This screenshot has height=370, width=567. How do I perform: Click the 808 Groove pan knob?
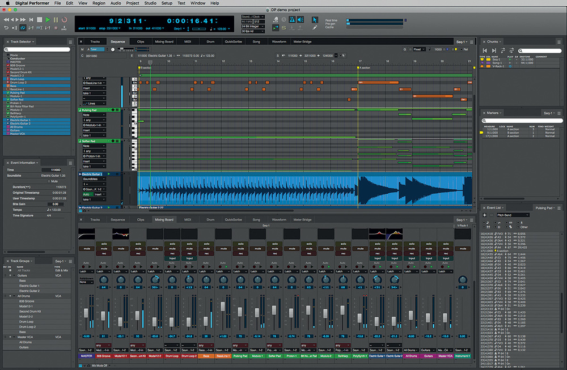104,280
